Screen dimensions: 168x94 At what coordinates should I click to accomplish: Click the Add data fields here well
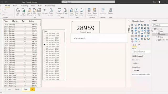(x=141, y=52)
